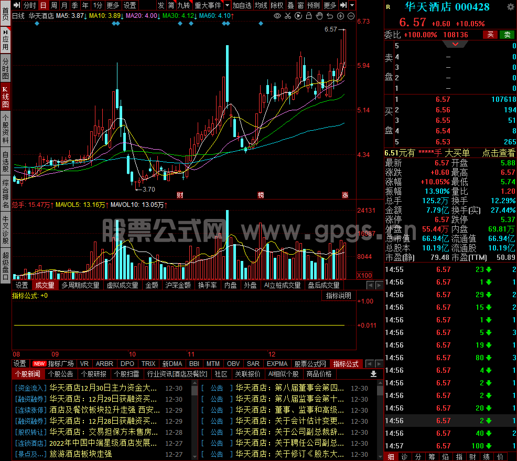Select the 月 monthly period
Screen dimensions: 517x461
click(x=64, y=5)
